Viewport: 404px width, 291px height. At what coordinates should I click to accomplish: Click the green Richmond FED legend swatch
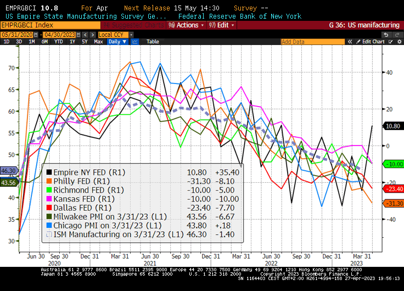click(x=49, y=190)
